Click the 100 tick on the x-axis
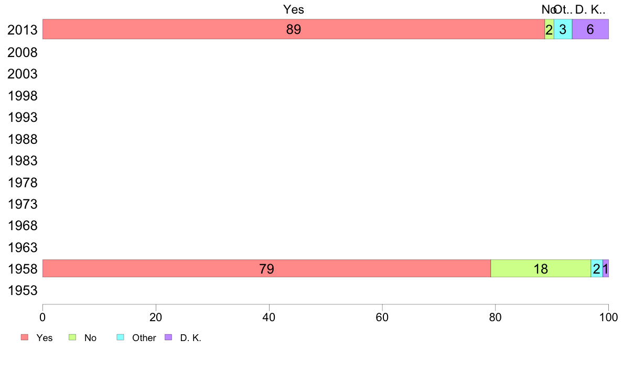 point(608,317)
